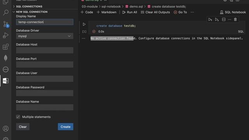Viewport: 249px width, 140px height.
Task: Open the Accounts menu icon
Action: pos(6,128)
